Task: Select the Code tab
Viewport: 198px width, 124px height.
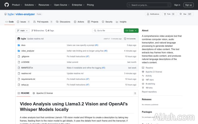Action: [x=10, y=22]
